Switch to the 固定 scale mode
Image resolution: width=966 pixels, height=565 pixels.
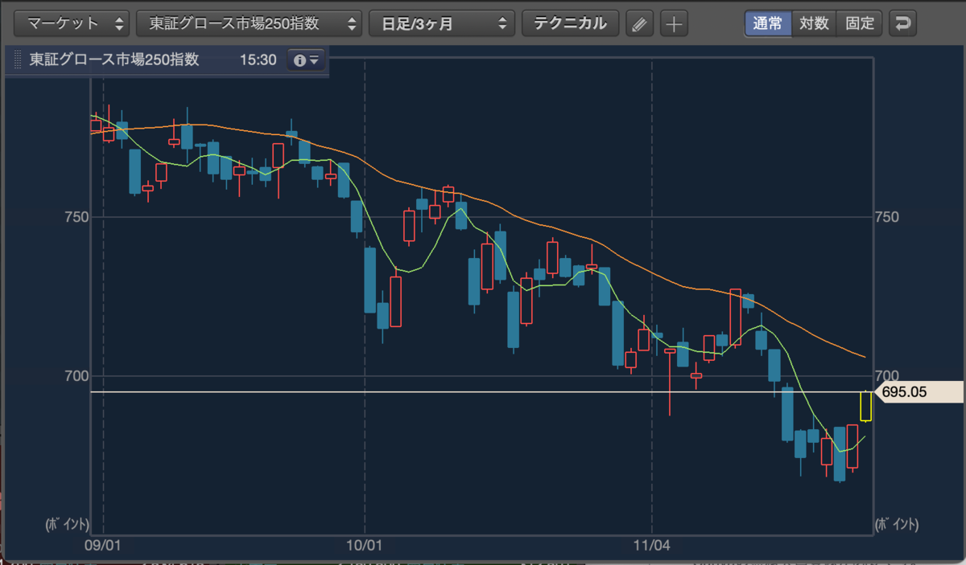[x=860, y=23]
